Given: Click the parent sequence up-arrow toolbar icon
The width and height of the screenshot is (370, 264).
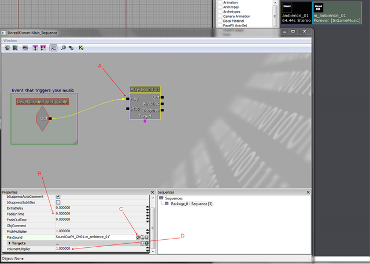Looking at the screenshot, I should pos(8,48).
